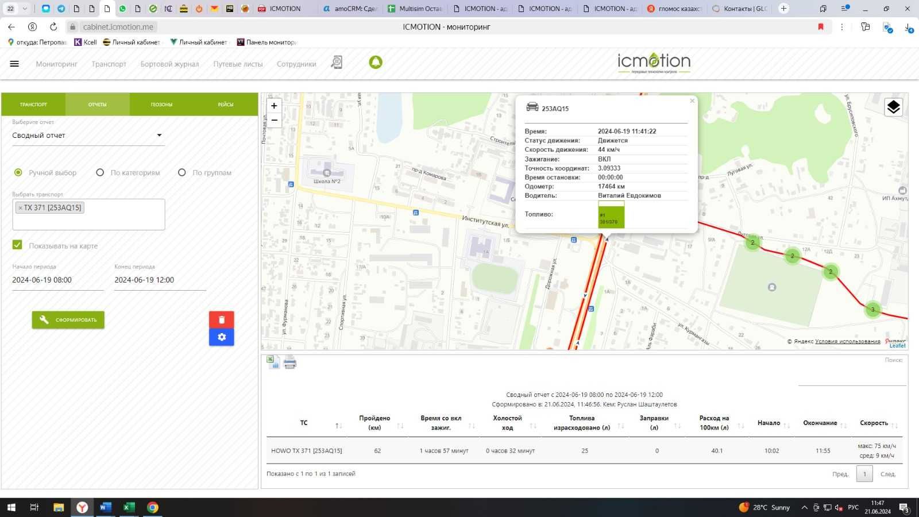This screenshot has width=919, height=517.
Task: Click the Выбрать транспорт selection box
Action: 88,214
